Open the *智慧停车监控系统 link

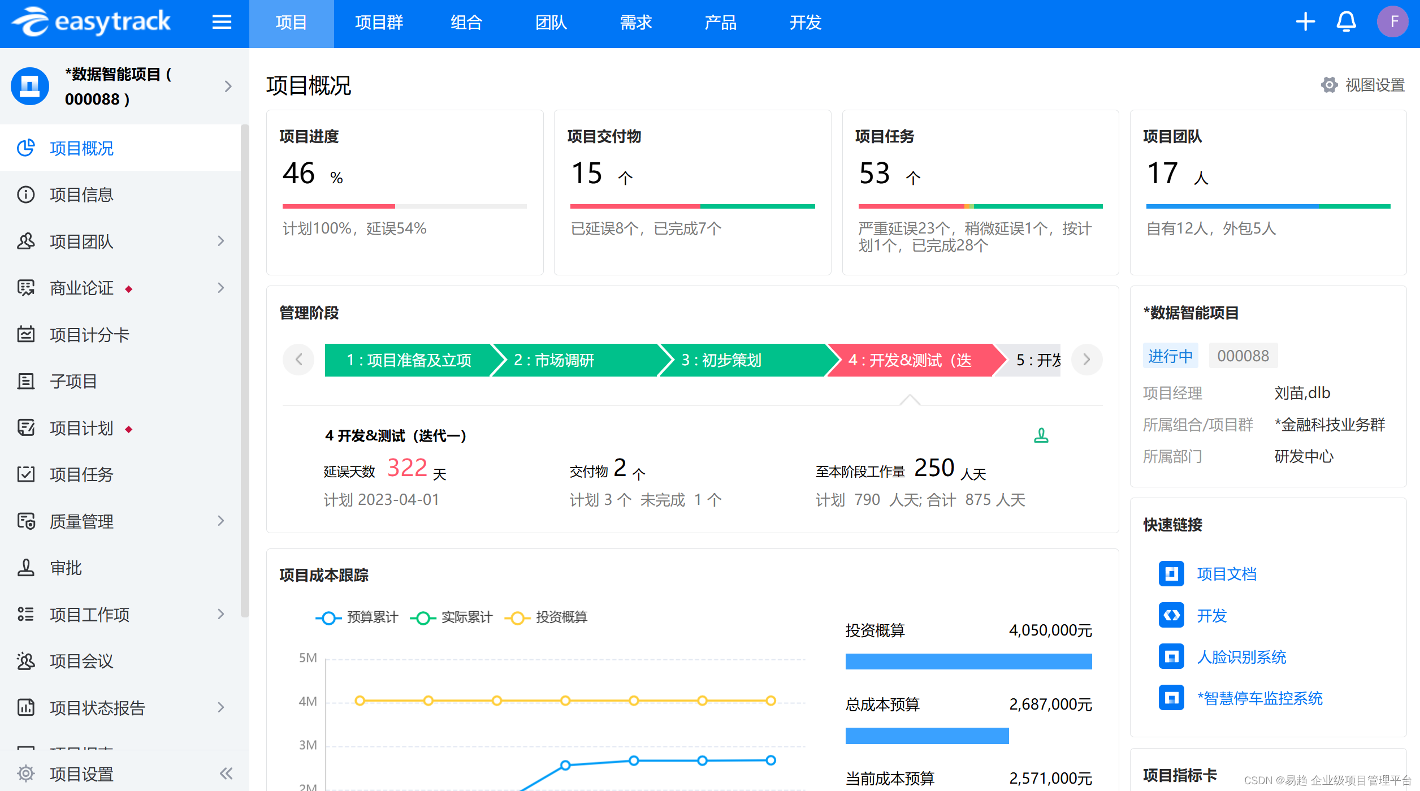point(1260,698)
